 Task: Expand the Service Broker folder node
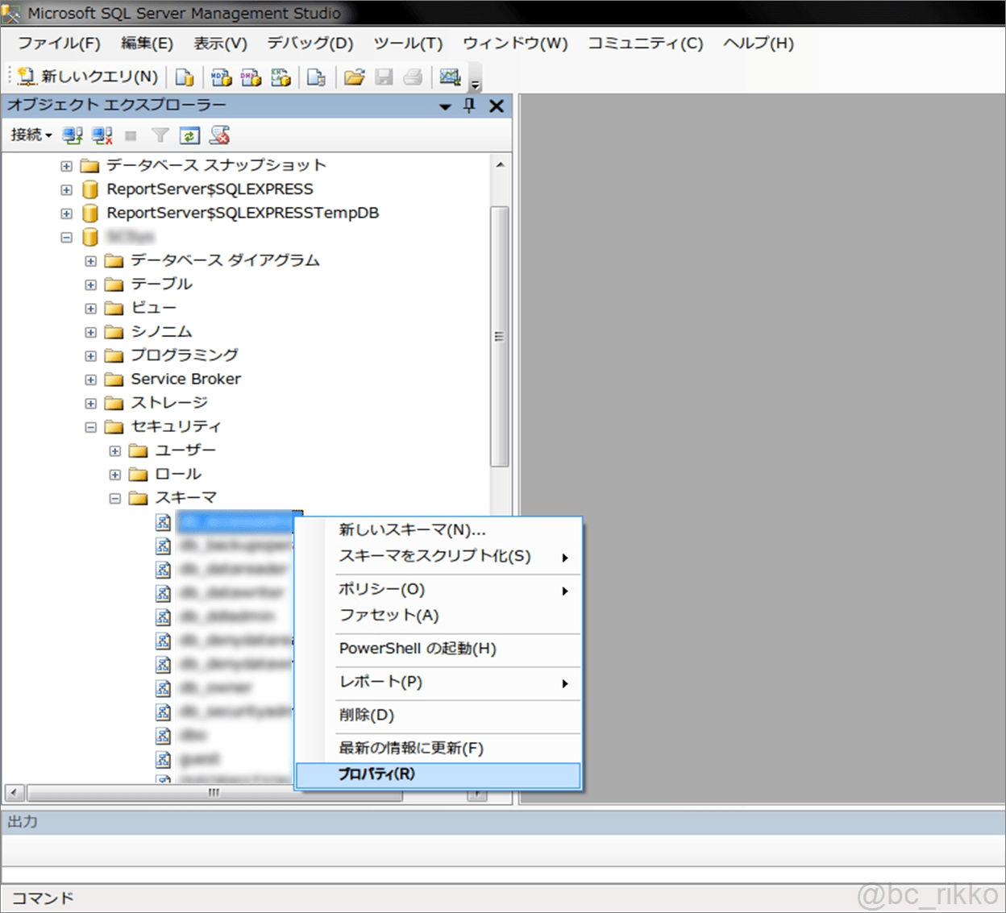click(90, 380)
